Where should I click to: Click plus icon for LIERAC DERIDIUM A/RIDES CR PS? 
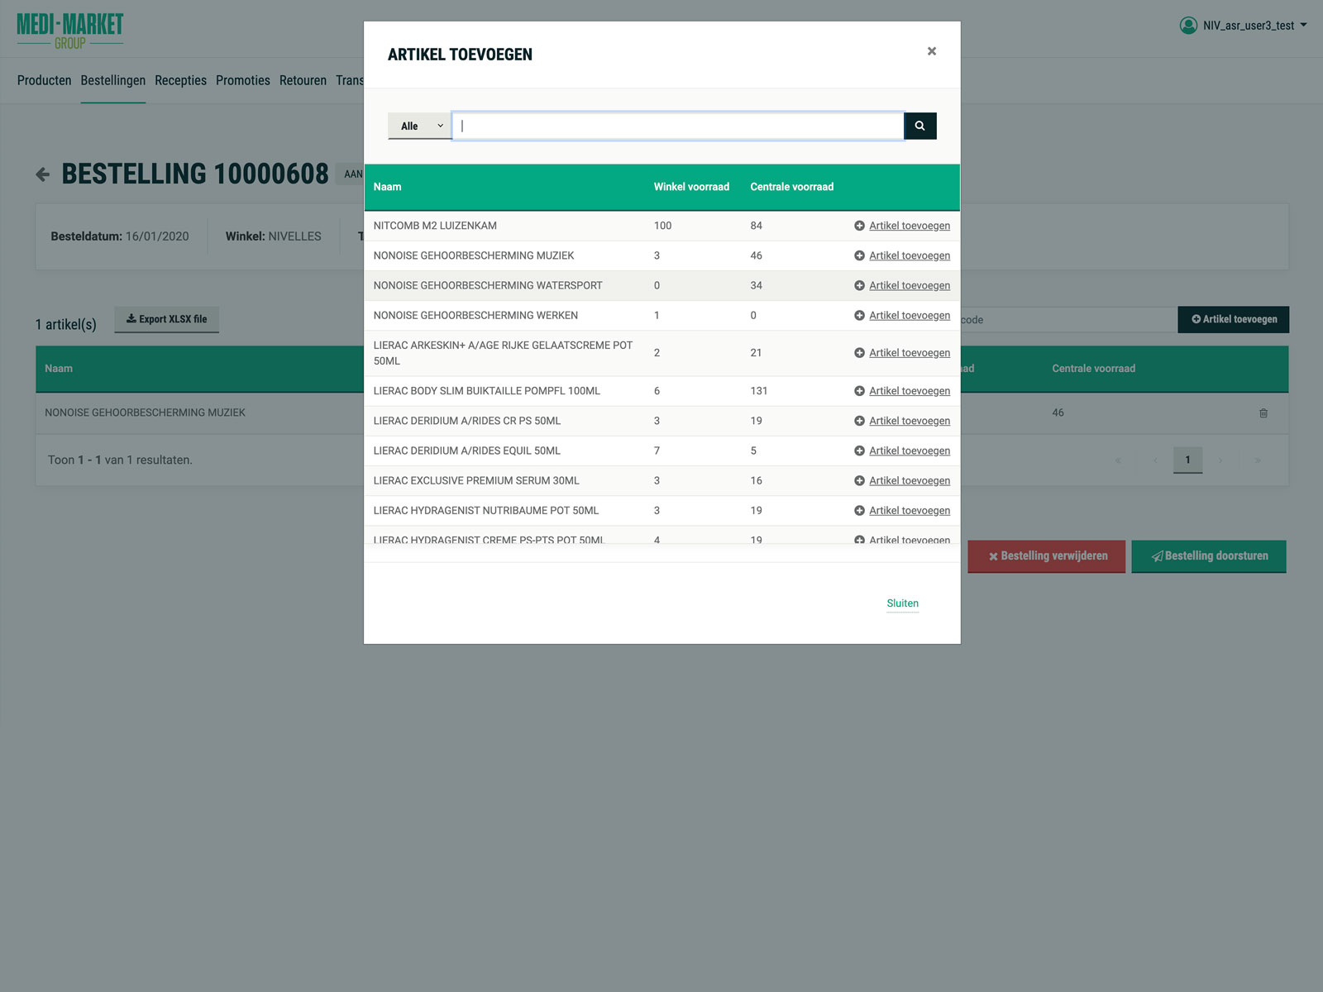(x=859, y=421)
